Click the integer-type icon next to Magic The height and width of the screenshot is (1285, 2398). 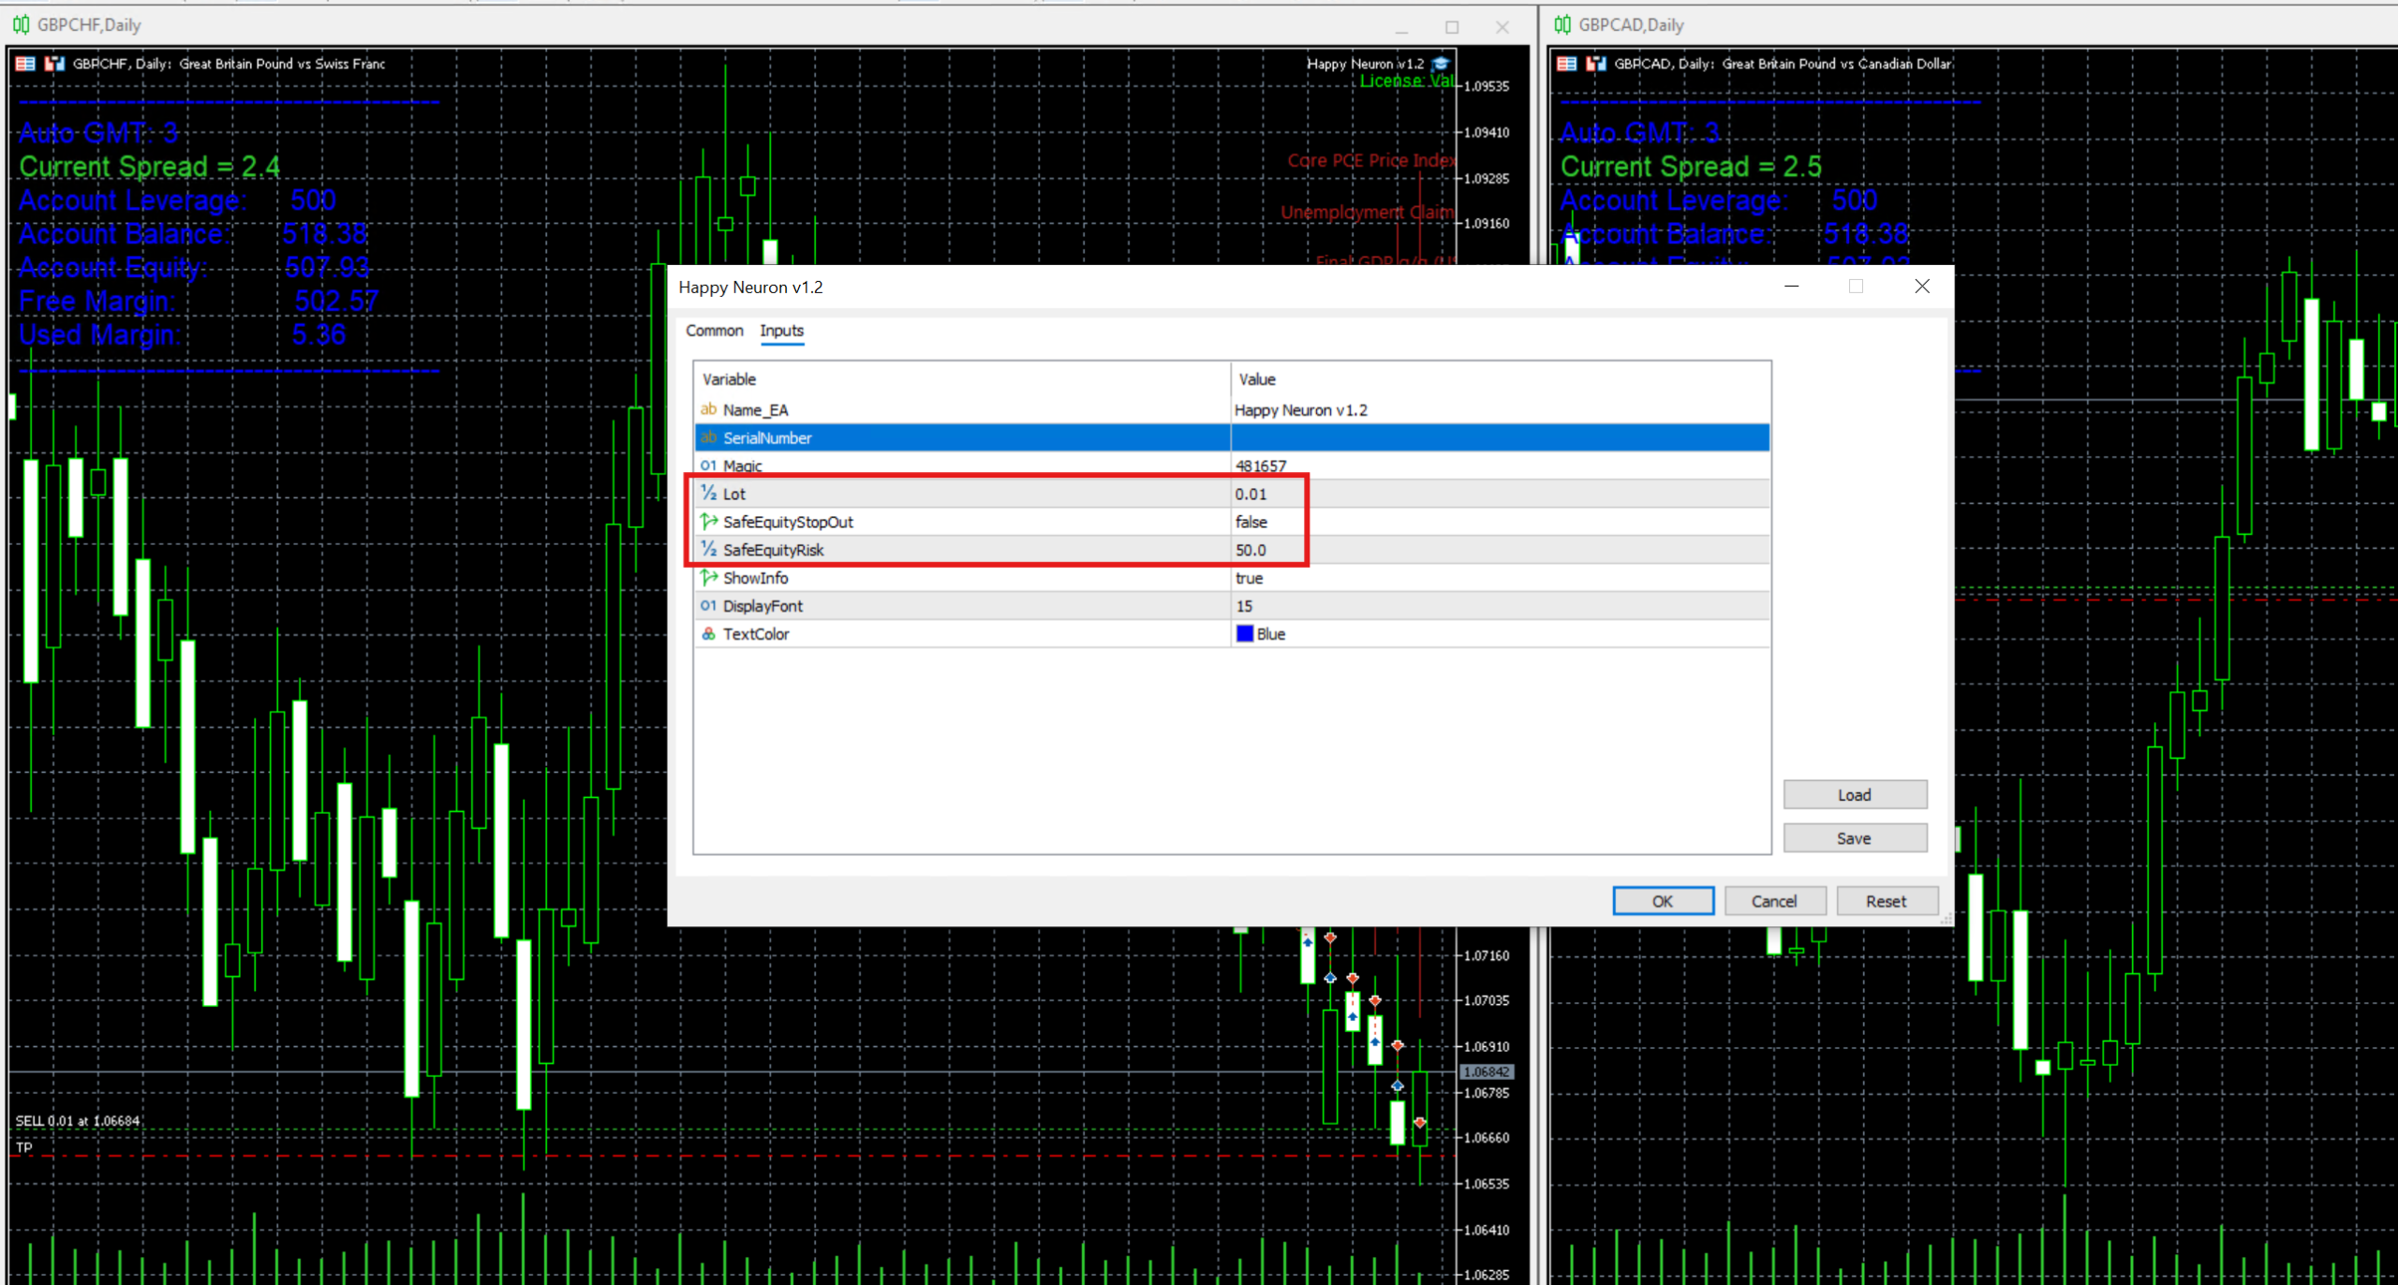708,465
